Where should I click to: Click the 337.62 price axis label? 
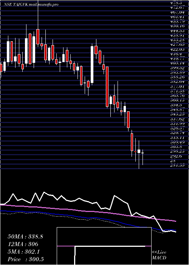[x=177, y=119]
